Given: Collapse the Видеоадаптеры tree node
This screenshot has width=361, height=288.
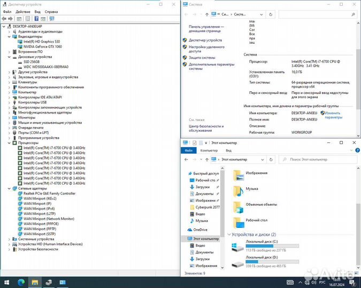Looking at the screenshot, I should point(9,37).
